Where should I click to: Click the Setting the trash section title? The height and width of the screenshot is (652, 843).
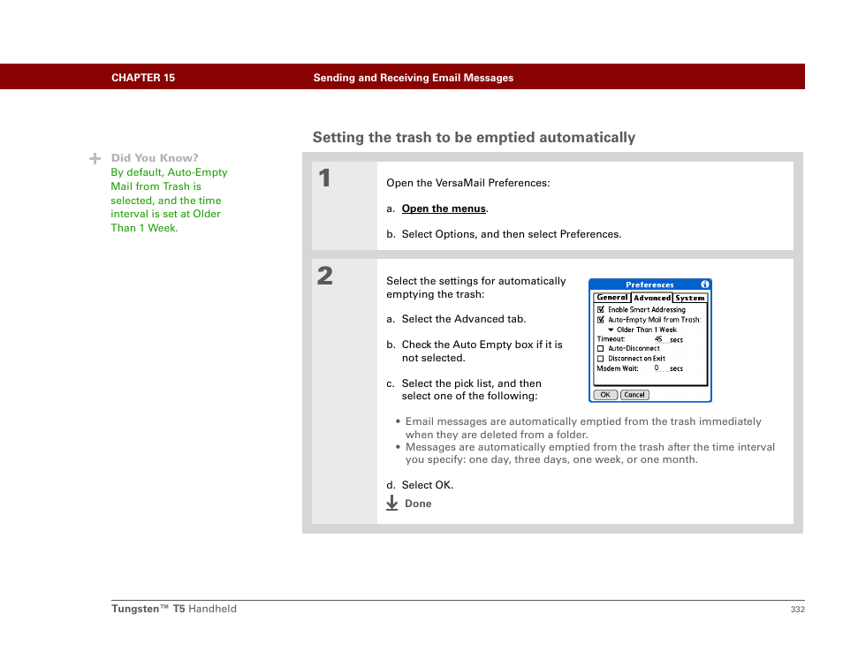pyautogui.click(x=474, y=137)
